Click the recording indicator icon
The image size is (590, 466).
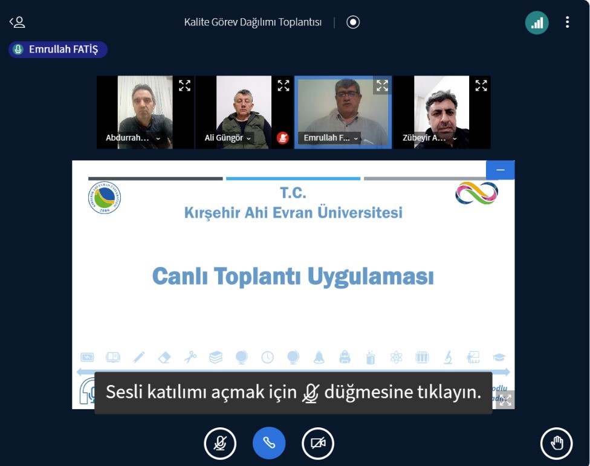pyautogui.click(x=353, y=22)
